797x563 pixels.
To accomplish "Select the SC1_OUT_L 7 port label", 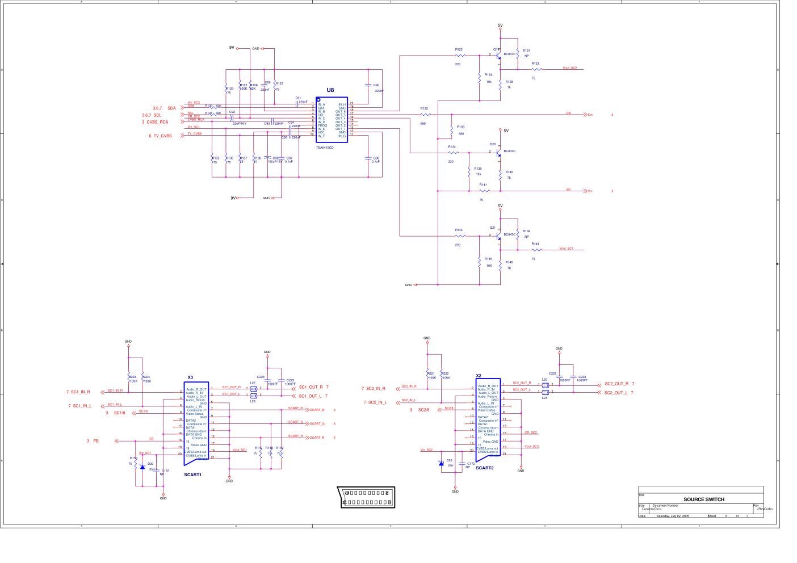I will click(x=314, y=396).
